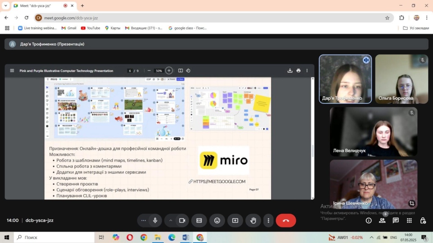
Task: Open Windows notifications center
Action: 424,237
